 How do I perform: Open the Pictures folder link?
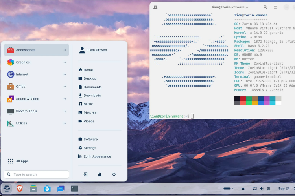(87, 113)
